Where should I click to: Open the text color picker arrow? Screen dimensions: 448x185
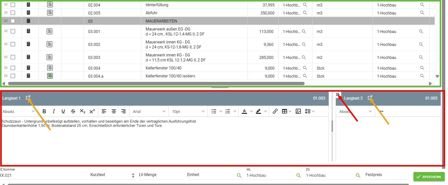pyautogui.click(x=251, y=111)
